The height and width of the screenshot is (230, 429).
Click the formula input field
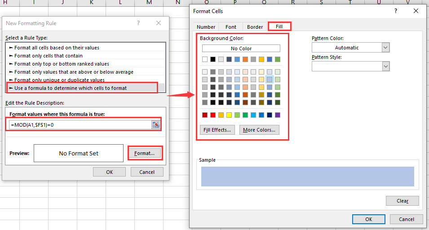(x=80, y=125)
